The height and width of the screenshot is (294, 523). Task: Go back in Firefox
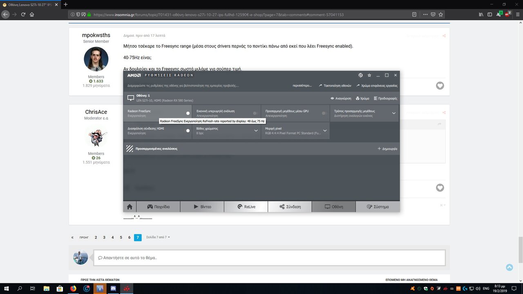tap(5, 14)
